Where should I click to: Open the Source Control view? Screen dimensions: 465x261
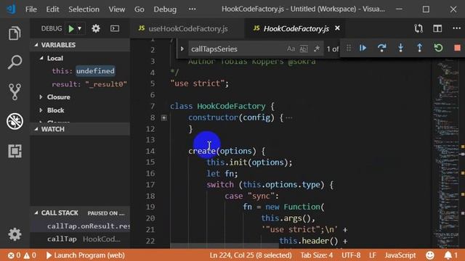(15, 92)
